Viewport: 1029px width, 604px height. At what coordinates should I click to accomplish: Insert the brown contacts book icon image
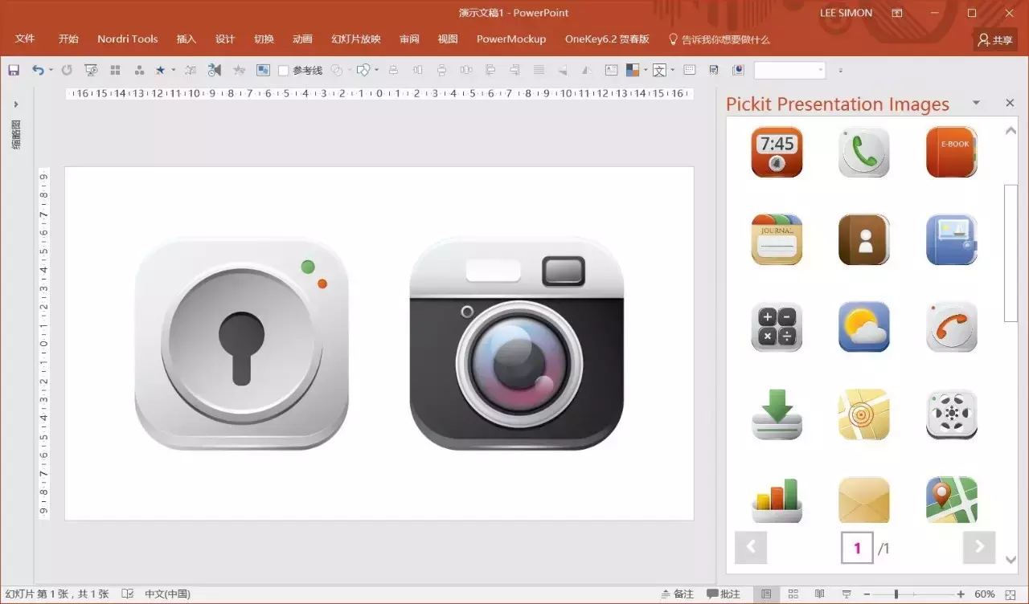pos(864,239)
